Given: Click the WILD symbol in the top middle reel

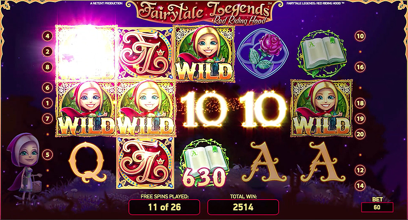Looking at the screenshot, I should pos(204,53).
